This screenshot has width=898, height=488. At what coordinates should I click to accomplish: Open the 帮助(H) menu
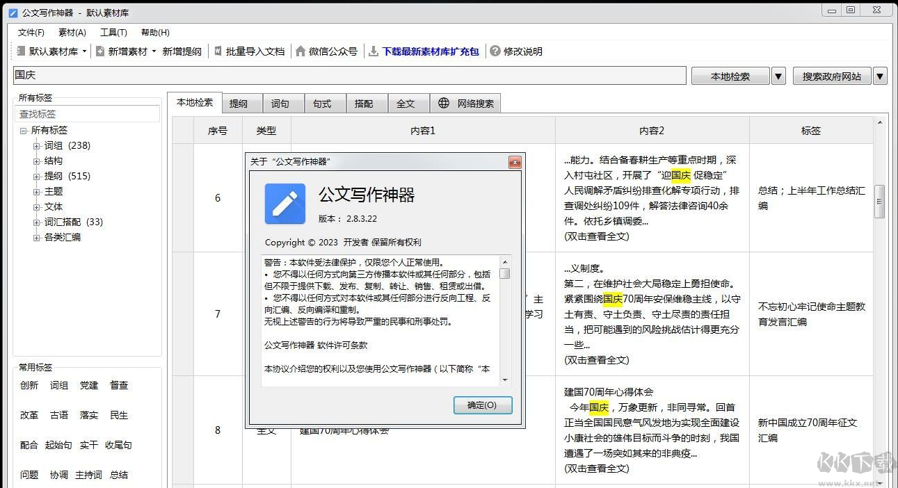pos(155,33)
